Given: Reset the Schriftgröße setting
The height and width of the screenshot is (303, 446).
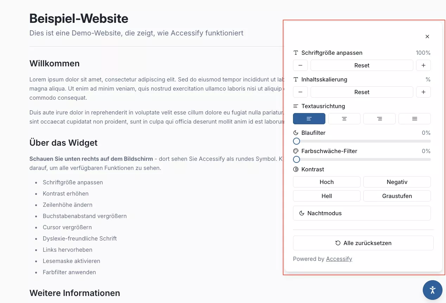Looking at the screenshot, I should click(362, 65).
